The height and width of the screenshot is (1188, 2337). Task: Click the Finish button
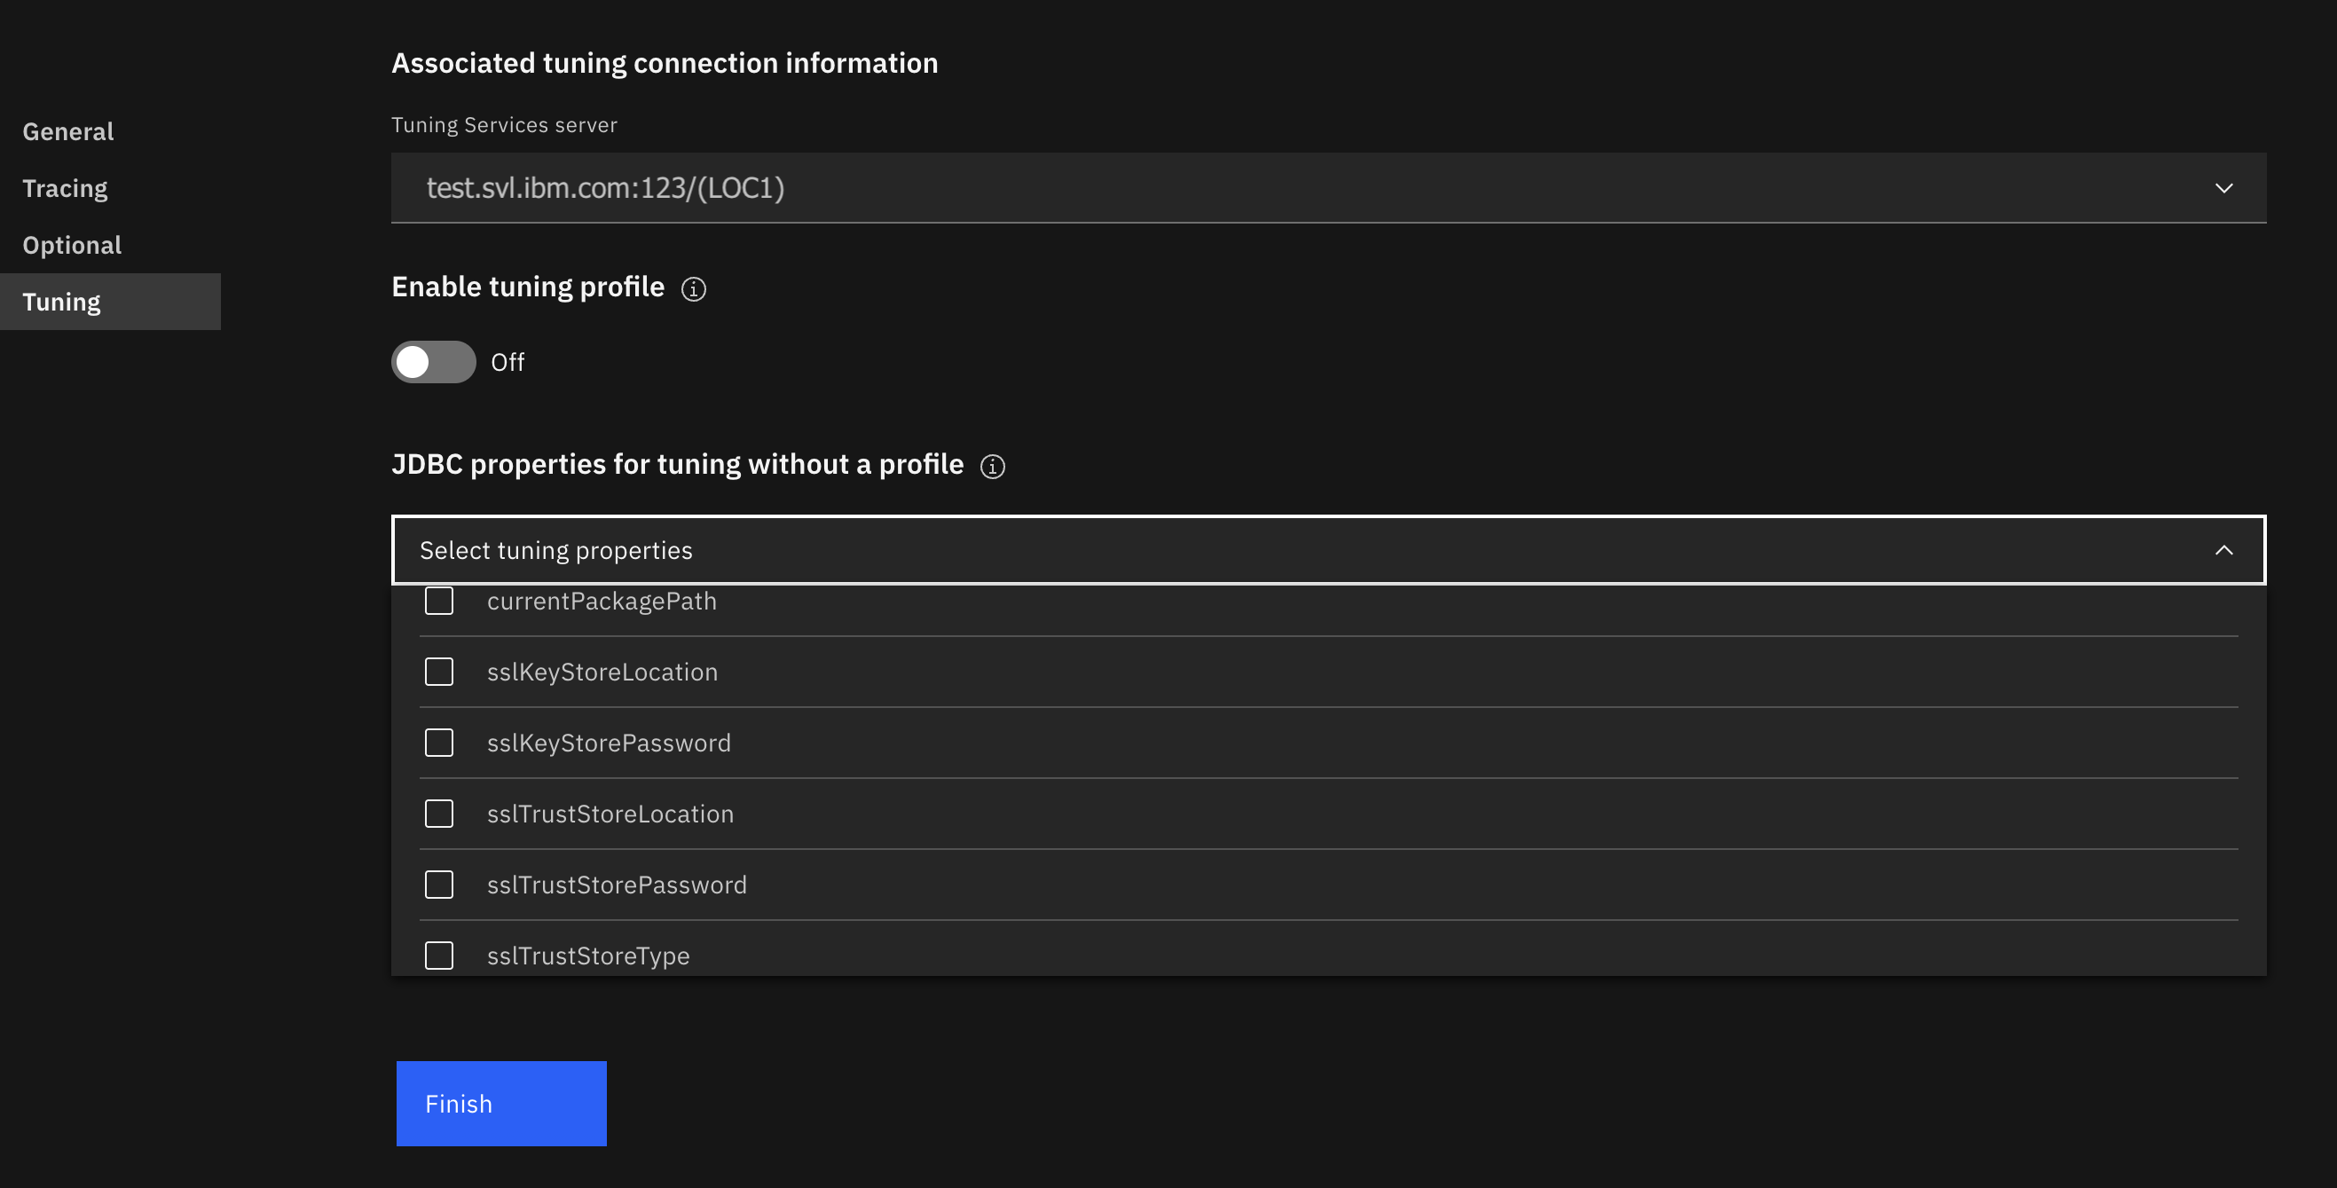tap(500, 1103)
